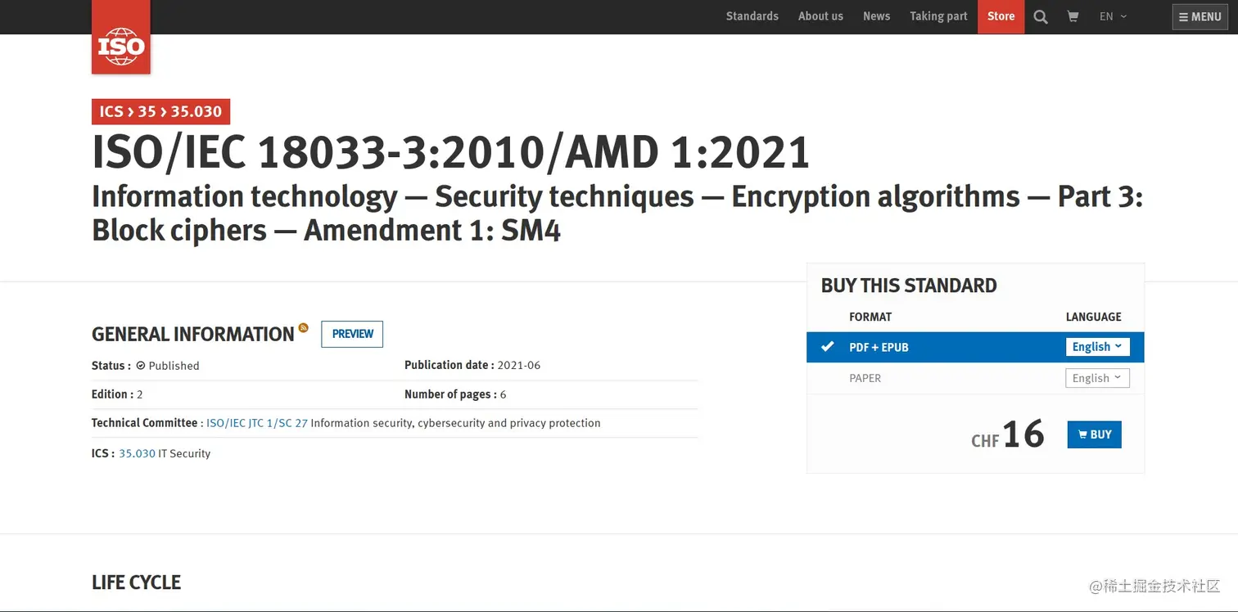Expand the EN site language selector
1238x612 pixels.
click(x=1113, y=16)
